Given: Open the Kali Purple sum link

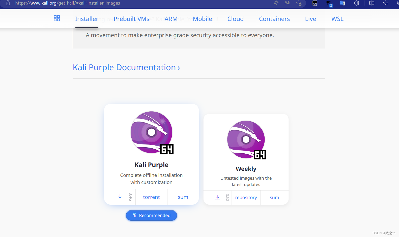Looking at the screenshot, I should pyautogui.click(x=183, y=197).
